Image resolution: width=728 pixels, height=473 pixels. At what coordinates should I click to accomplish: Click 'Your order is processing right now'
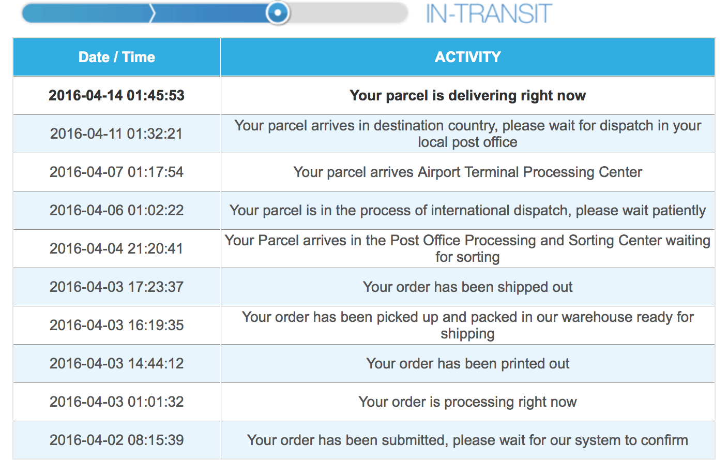[x=467, y=402]
